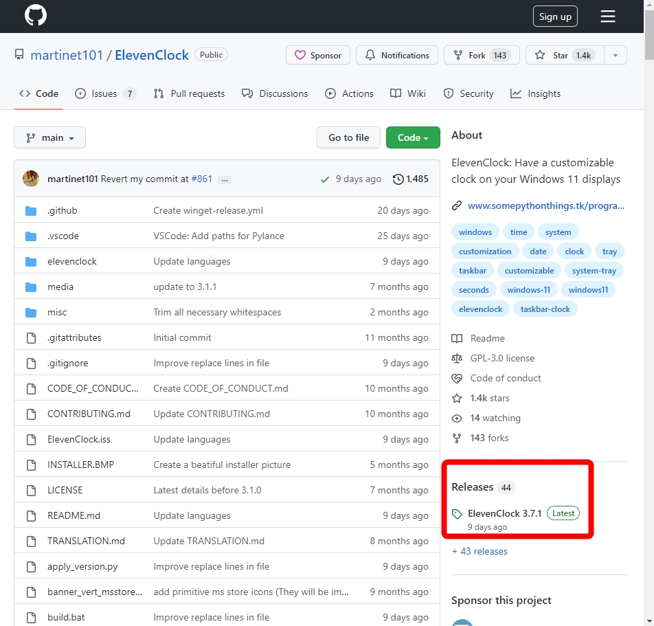This screenshot has width=654, height=626.
Task: Open the Discussions tab
Action: (x=275, y=93)
